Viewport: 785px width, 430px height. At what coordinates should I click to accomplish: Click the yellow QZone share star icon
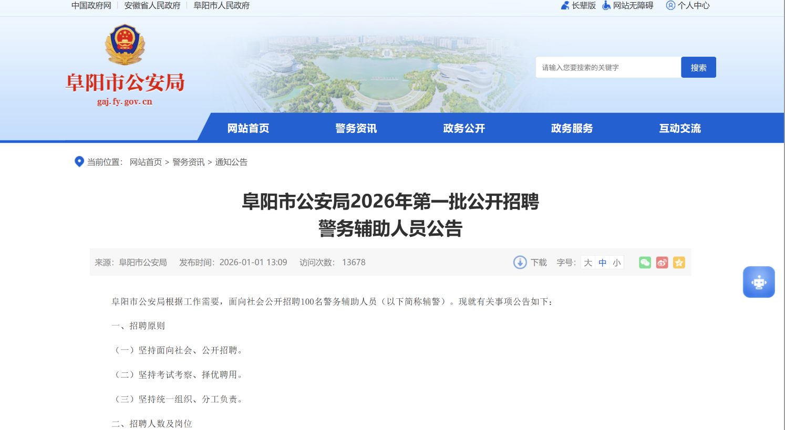pos(679,263)
